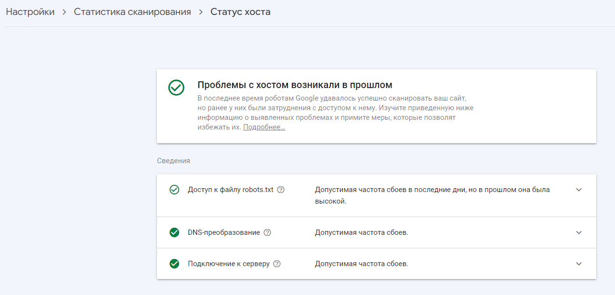This screenshot has height=295, width=615.
Task: Click the robots.txt outlined checkmark status icon
Action: point(174,190)
